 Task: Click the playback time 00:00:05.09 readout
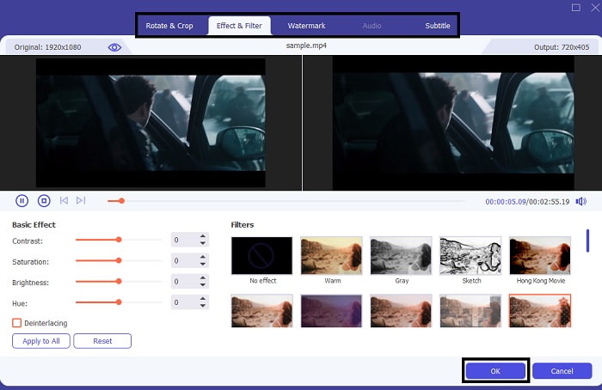click(506, 202)
